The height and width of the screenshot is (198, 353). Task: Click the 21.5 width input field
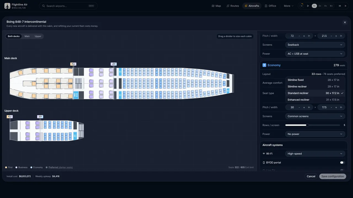[x=324, y=36]
